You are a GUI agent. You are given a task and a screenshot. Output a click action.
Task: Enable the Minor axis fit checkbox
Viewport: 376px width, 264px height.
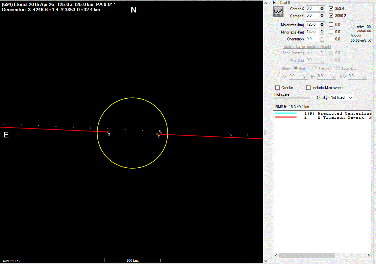coord(331,32)
